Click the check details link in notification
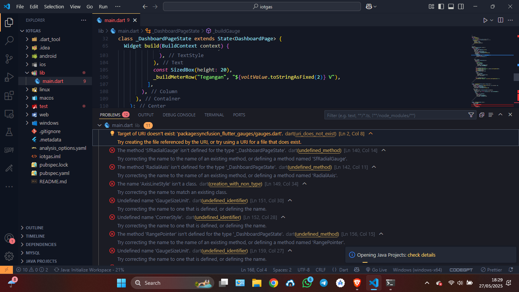519x292 pixels. pyautogui.click(x=421, y=255)
